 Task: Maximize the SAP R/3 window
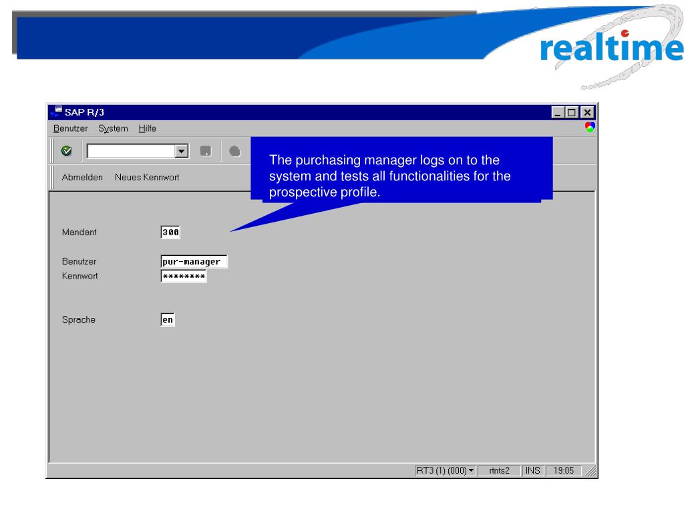(x=572, y=112)
